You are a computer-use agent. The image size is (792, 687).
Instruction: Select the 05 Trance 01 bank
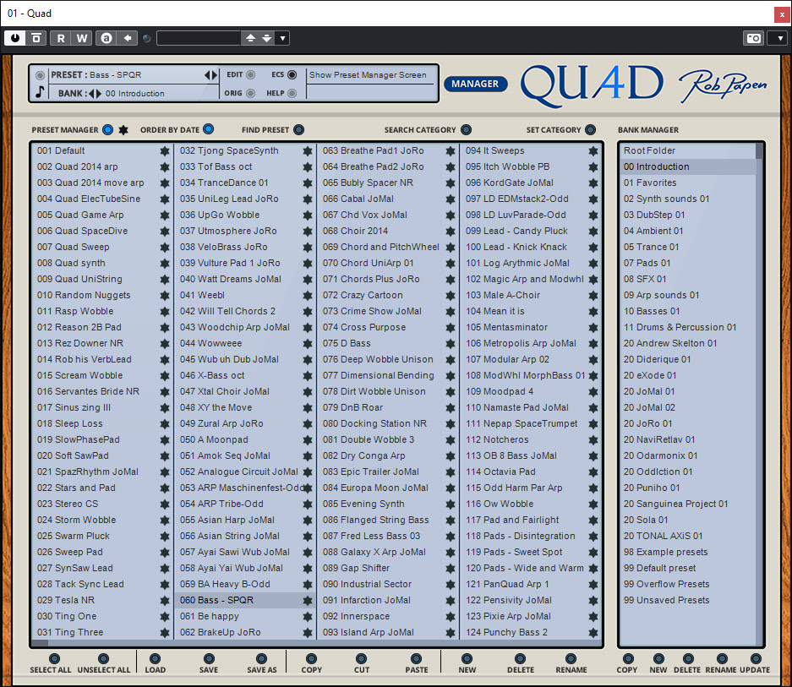tap(652, 247)
